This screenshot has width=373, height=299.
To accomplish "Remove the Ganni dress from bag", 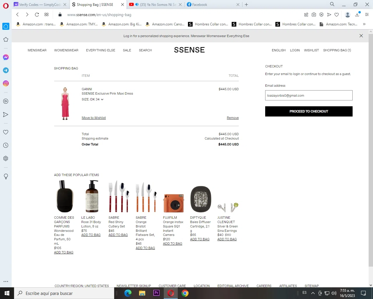I will coord(233,118).
